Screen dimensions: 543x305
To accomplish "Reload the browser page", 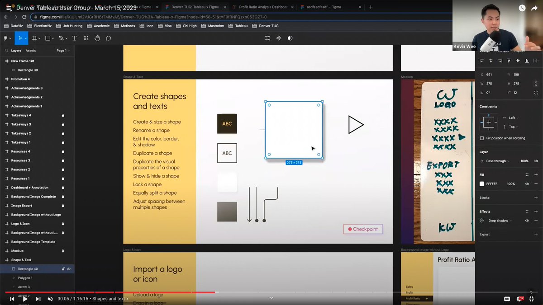I will (x=24, y=17).
